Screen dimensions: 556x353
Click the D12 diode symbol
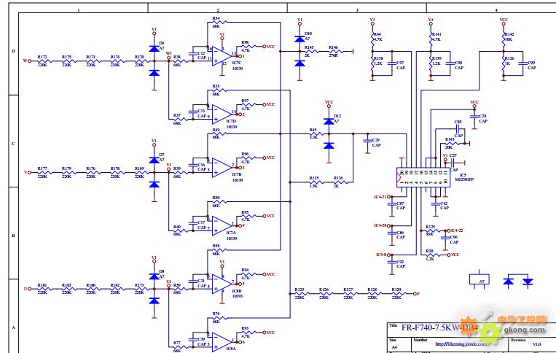click(x=328, y=121)
